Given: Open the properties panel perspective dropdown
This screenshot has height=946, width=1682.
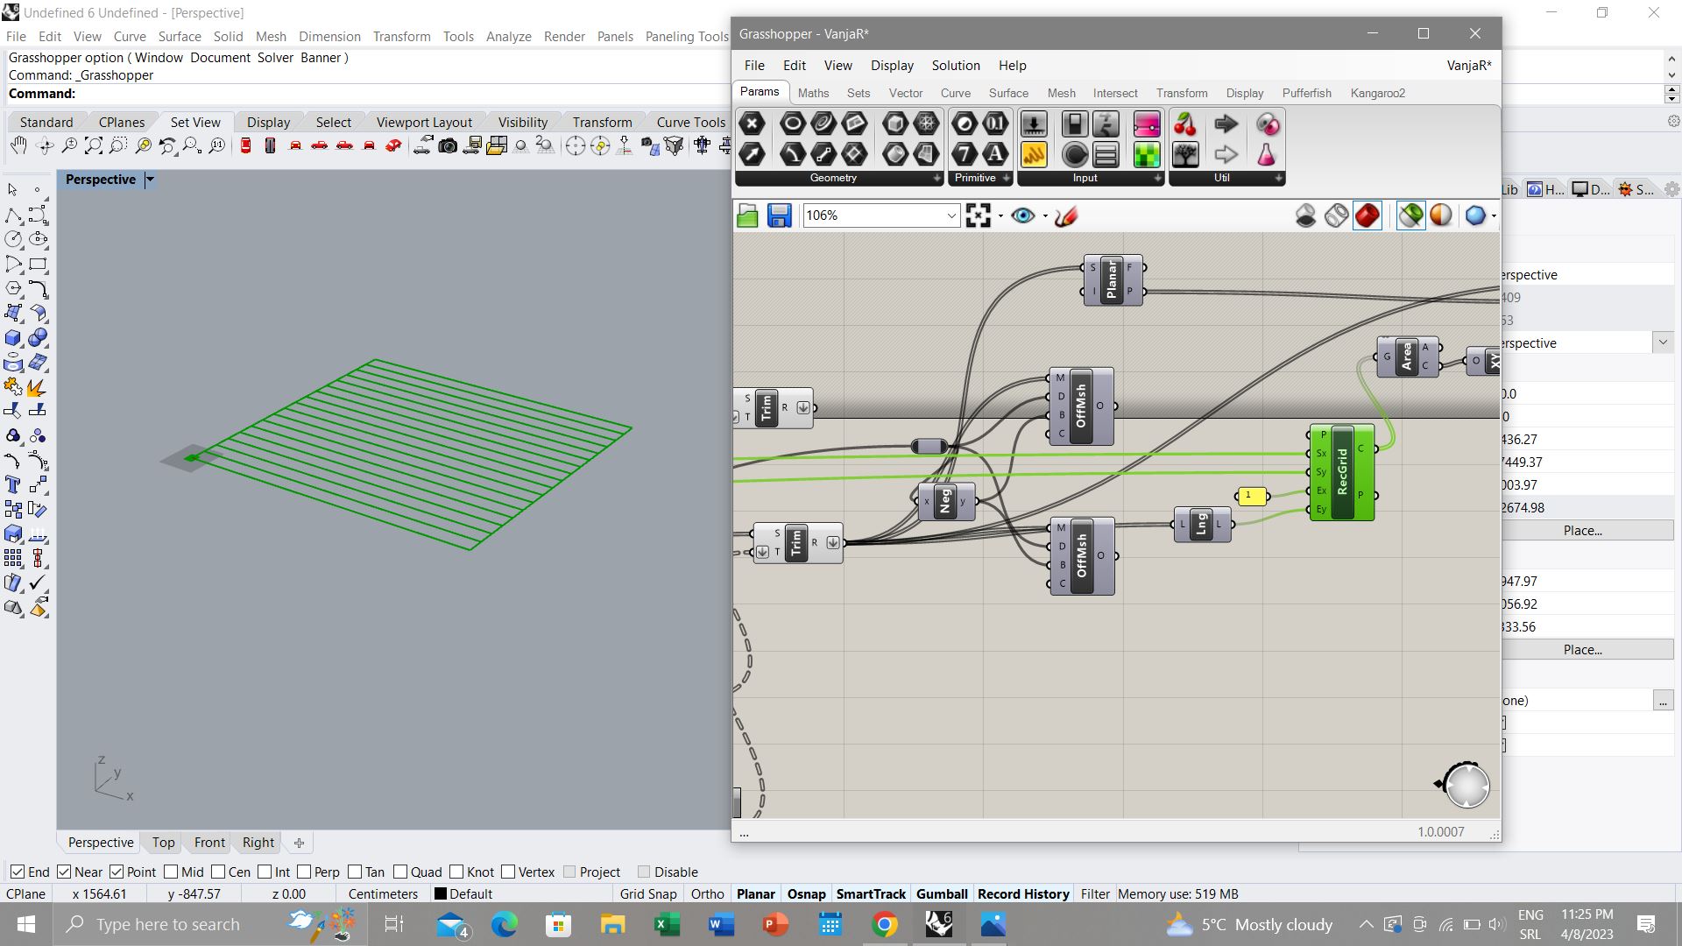Looking at the screenshot, I should click(1663, 342).
